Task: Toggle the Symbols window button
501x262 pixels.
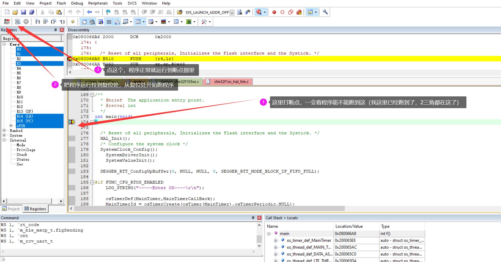Action: click(x=101, y=22)
